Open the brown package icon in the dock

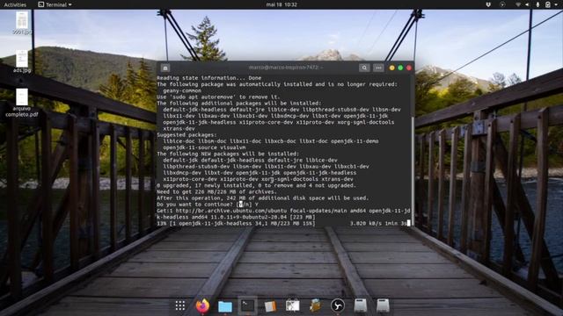(x=315, y=306)
